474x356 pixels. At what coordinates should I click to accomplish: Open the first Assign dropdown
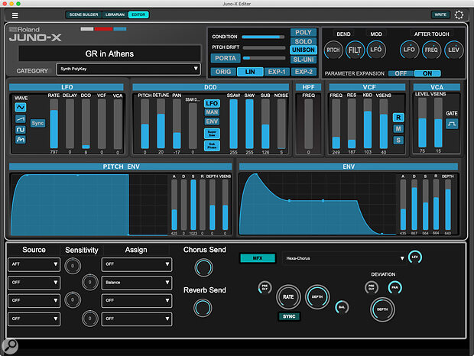click(137, 264)
